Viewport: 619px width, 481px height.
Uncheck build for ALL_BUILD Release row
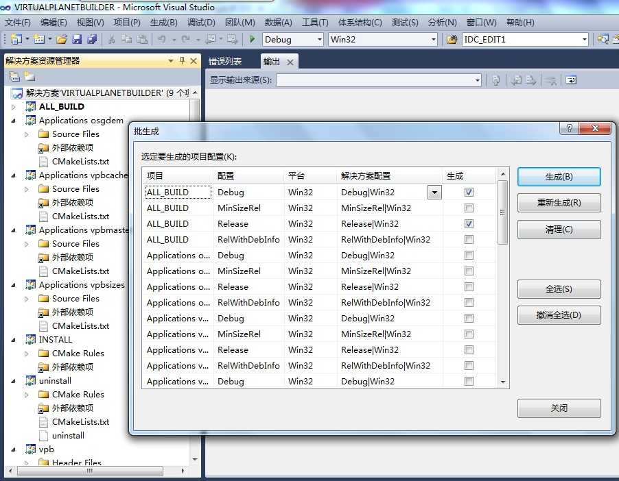[x=469, y=224]
